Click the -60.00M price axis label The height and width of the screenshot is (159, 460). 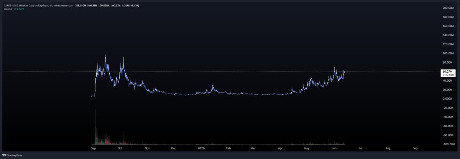coord(448,126)
